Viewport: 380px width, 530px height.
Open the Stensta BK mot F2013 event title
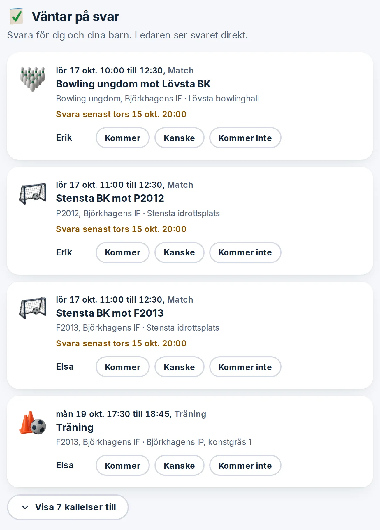pos(110,313)
